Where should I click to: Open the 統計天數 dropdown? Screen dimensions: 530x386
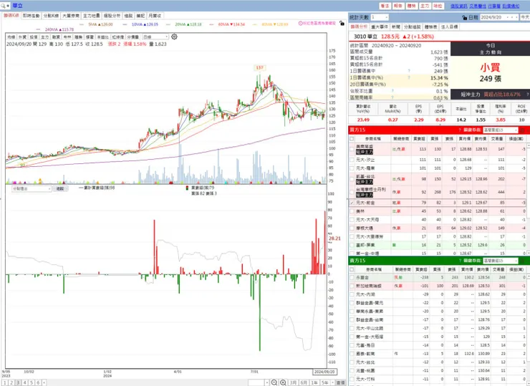coord(380,17)
